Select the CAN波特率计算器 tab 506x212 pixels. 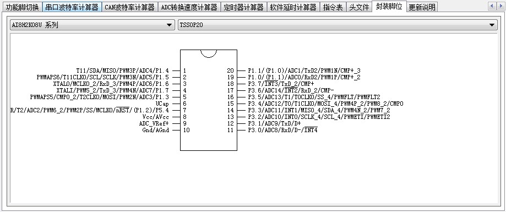pyautogui.click(x=130, y=7)
